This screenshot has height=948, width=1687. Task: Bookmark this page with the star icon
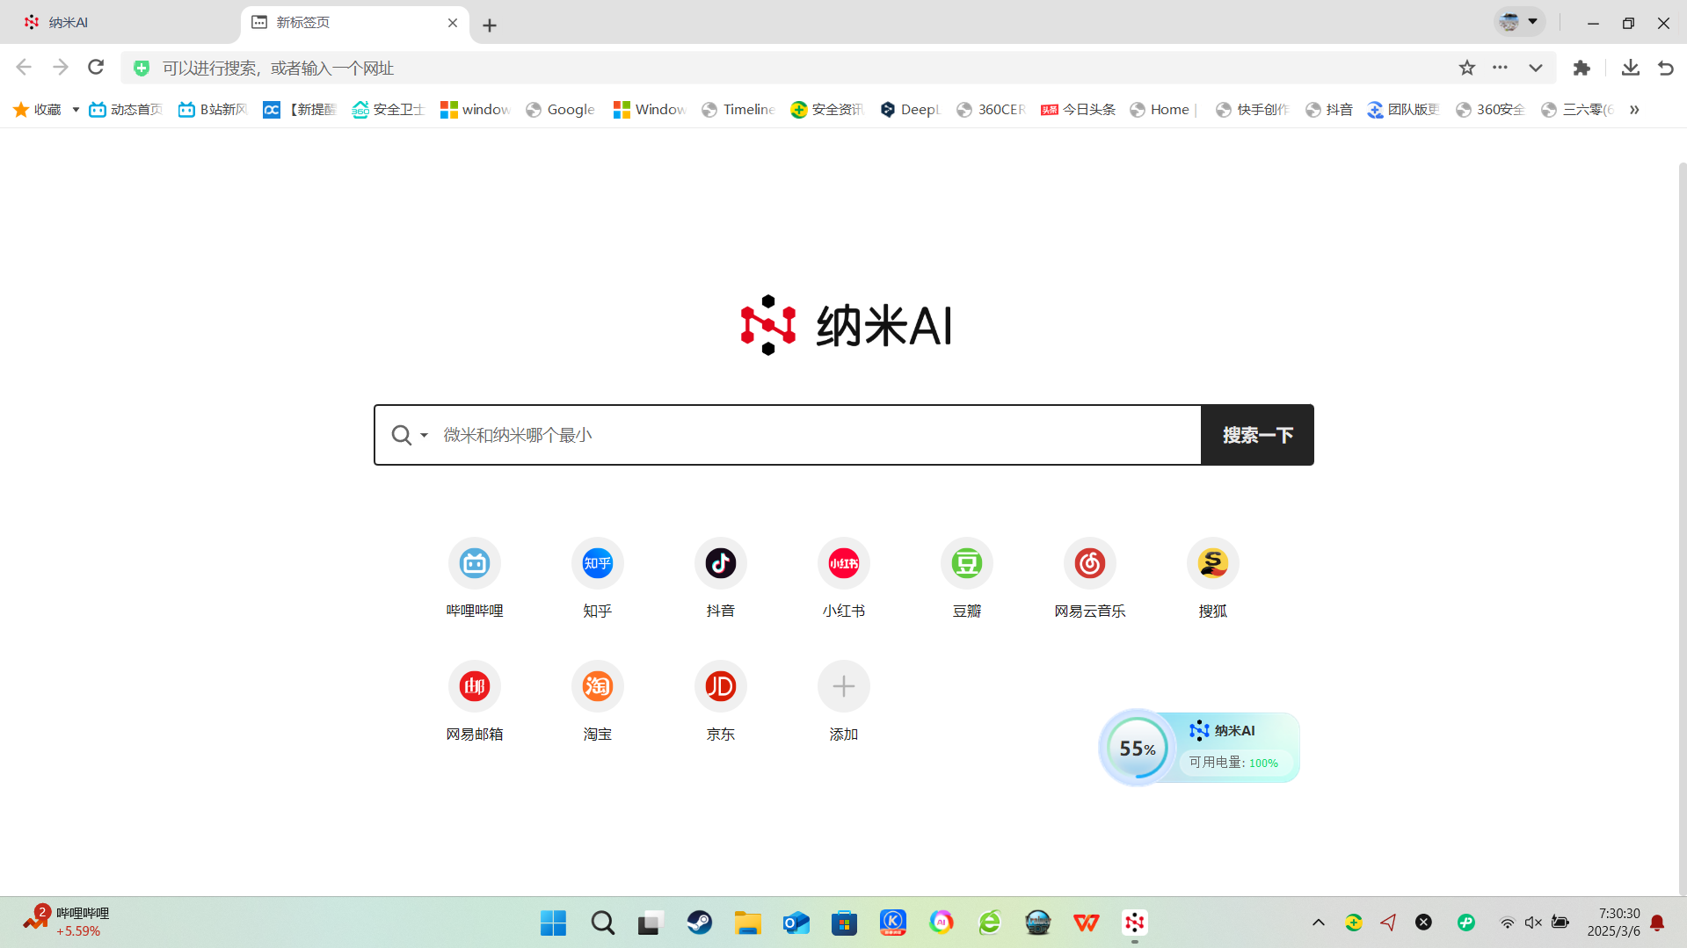pos(1467,68)
